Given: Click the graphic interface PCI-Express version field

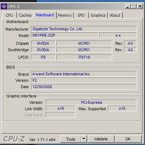Looking at the screenshot, I should [91, 102].
